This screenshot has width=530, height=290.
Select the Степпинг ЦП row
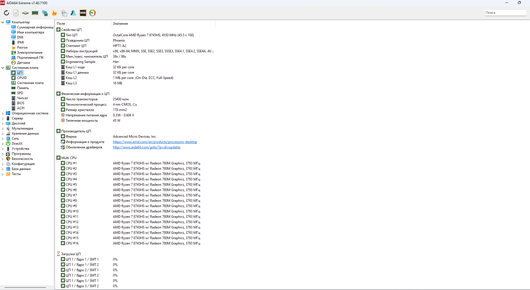tap(135, 46)
